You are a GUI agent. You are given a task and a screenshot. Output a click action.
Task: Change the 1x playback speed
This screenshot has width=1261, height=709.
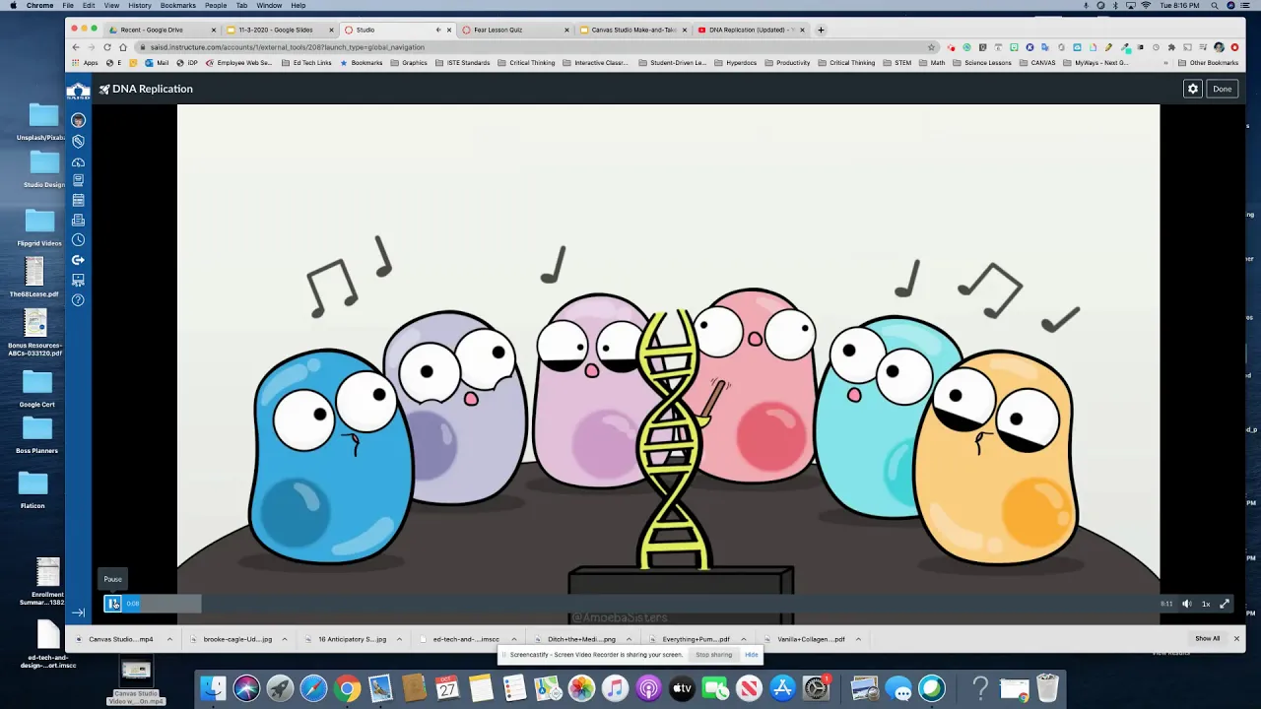pyautogui.click(x=1206, y=604)
